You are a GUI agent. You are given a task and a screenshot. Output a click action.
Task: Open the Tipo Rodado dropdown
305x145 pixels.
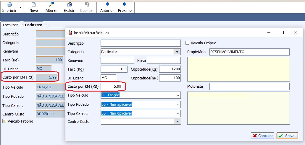point(178,104)
